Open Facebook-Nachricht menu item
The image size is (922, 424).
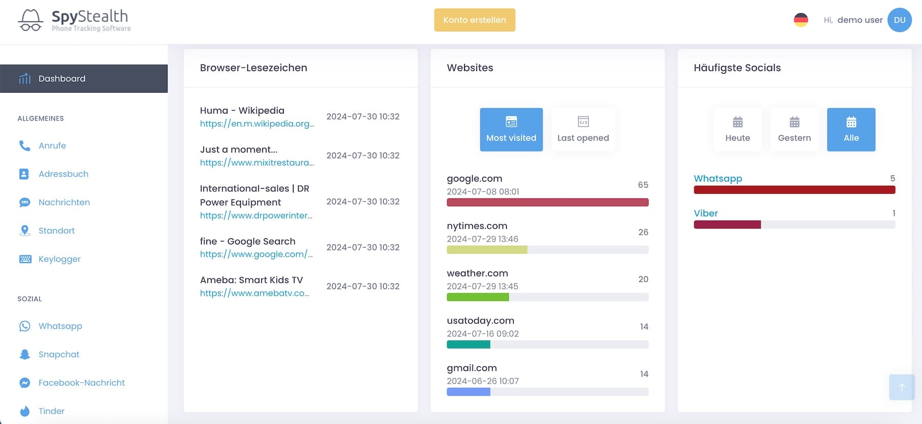tap(81, 383)
